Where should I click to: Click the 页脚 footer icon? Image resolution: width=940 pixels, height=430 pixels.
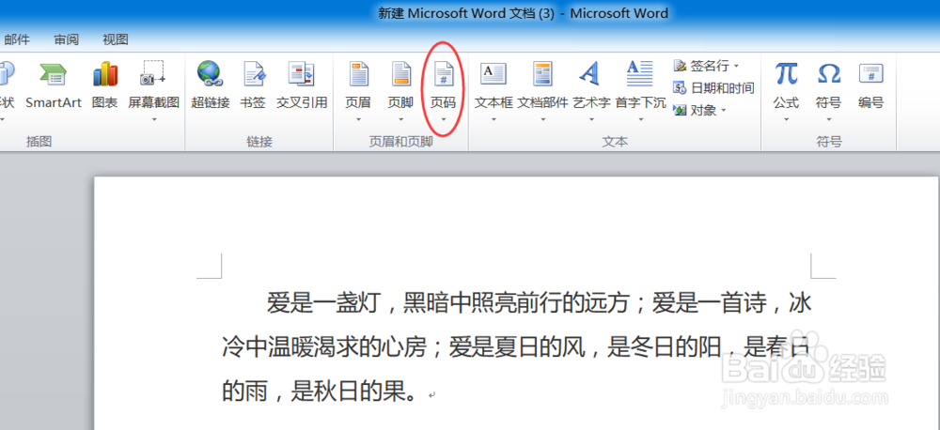click(x=400, y=74)
